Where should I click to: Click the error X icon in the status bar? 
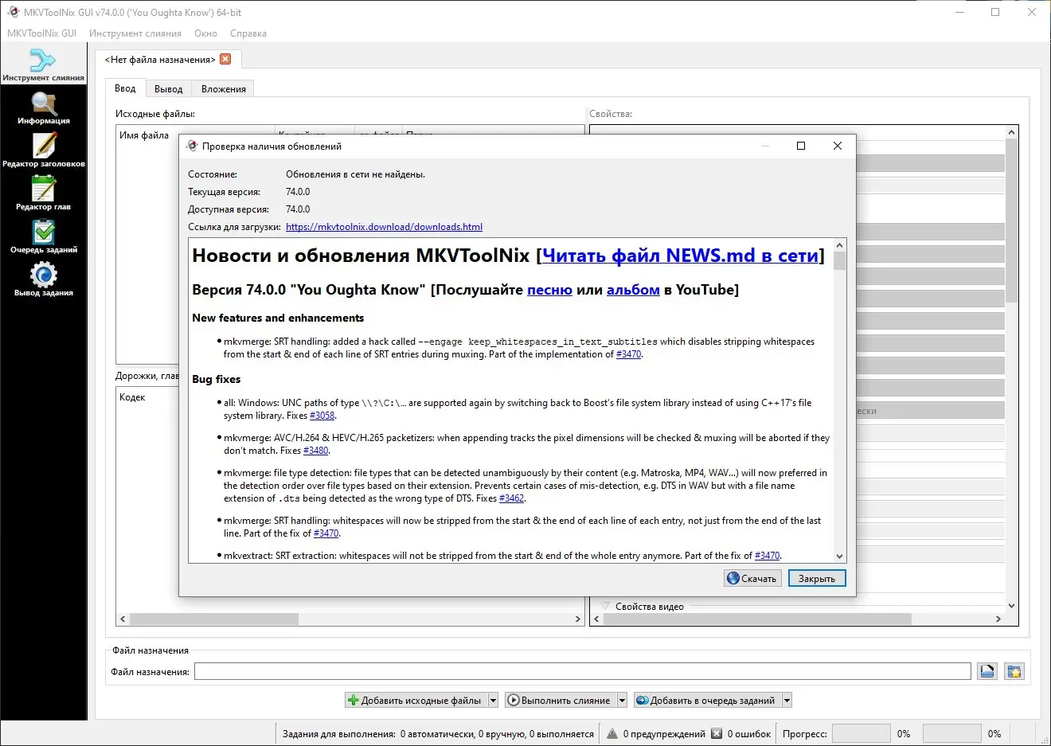pos(717,733)
